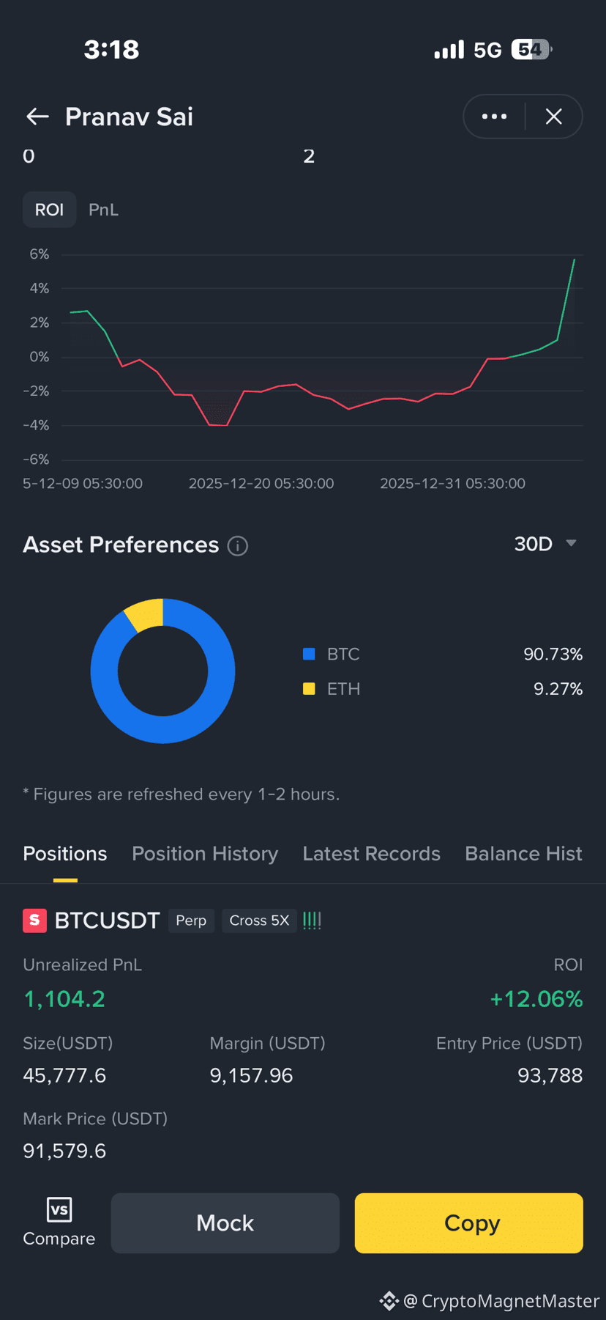
Task: Tap the Asset Preferences info icon
Action: coord(238,546)
